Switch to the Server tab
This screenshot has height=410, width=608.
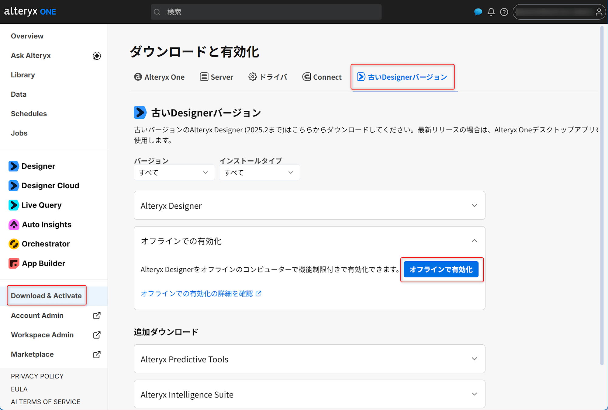click(216, 77)
